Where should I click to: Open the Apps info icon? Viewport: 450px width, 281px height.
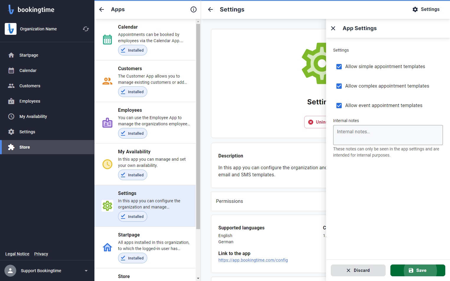coord(194,9)
